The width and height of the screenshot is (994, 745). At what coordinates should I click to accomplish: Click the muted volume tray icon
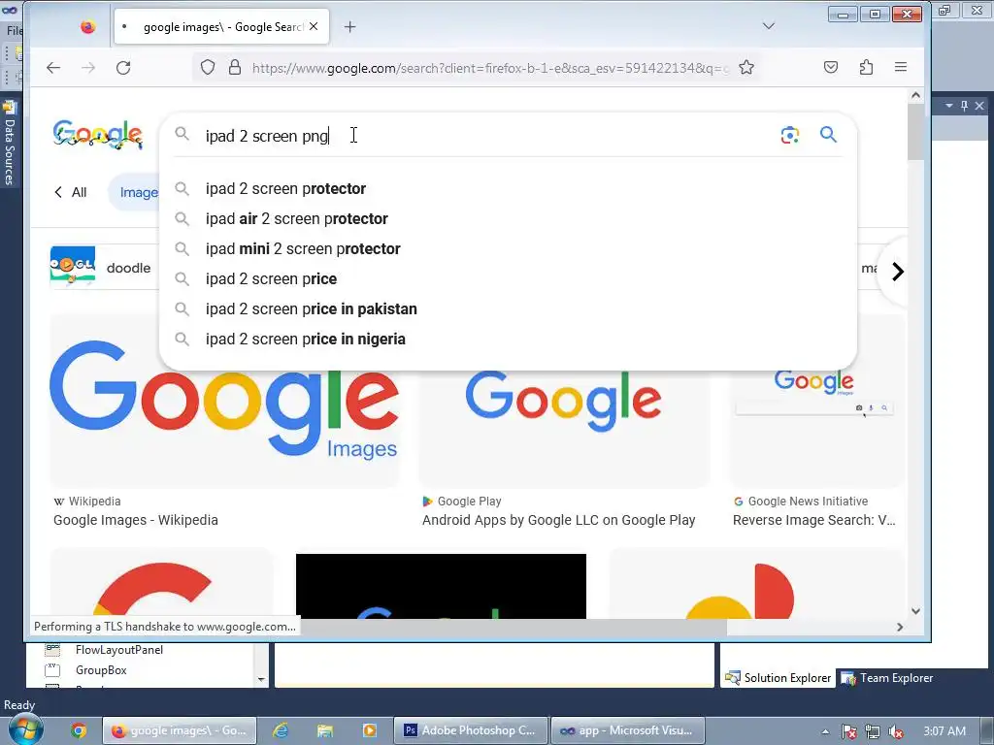895,731
